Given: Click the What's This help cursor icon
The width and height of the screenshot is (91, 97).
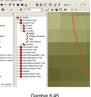Looking at the screenshot, I should (65, 10).
